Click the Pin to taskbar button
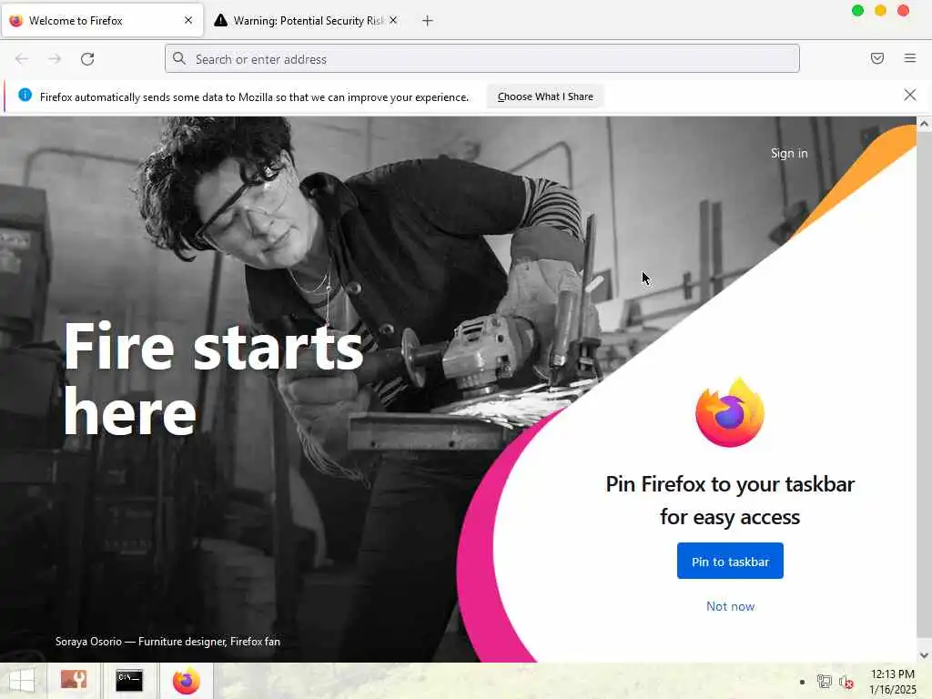Image resolution: width=932 pixels, height=699 pixels. (x=730, y=561)
